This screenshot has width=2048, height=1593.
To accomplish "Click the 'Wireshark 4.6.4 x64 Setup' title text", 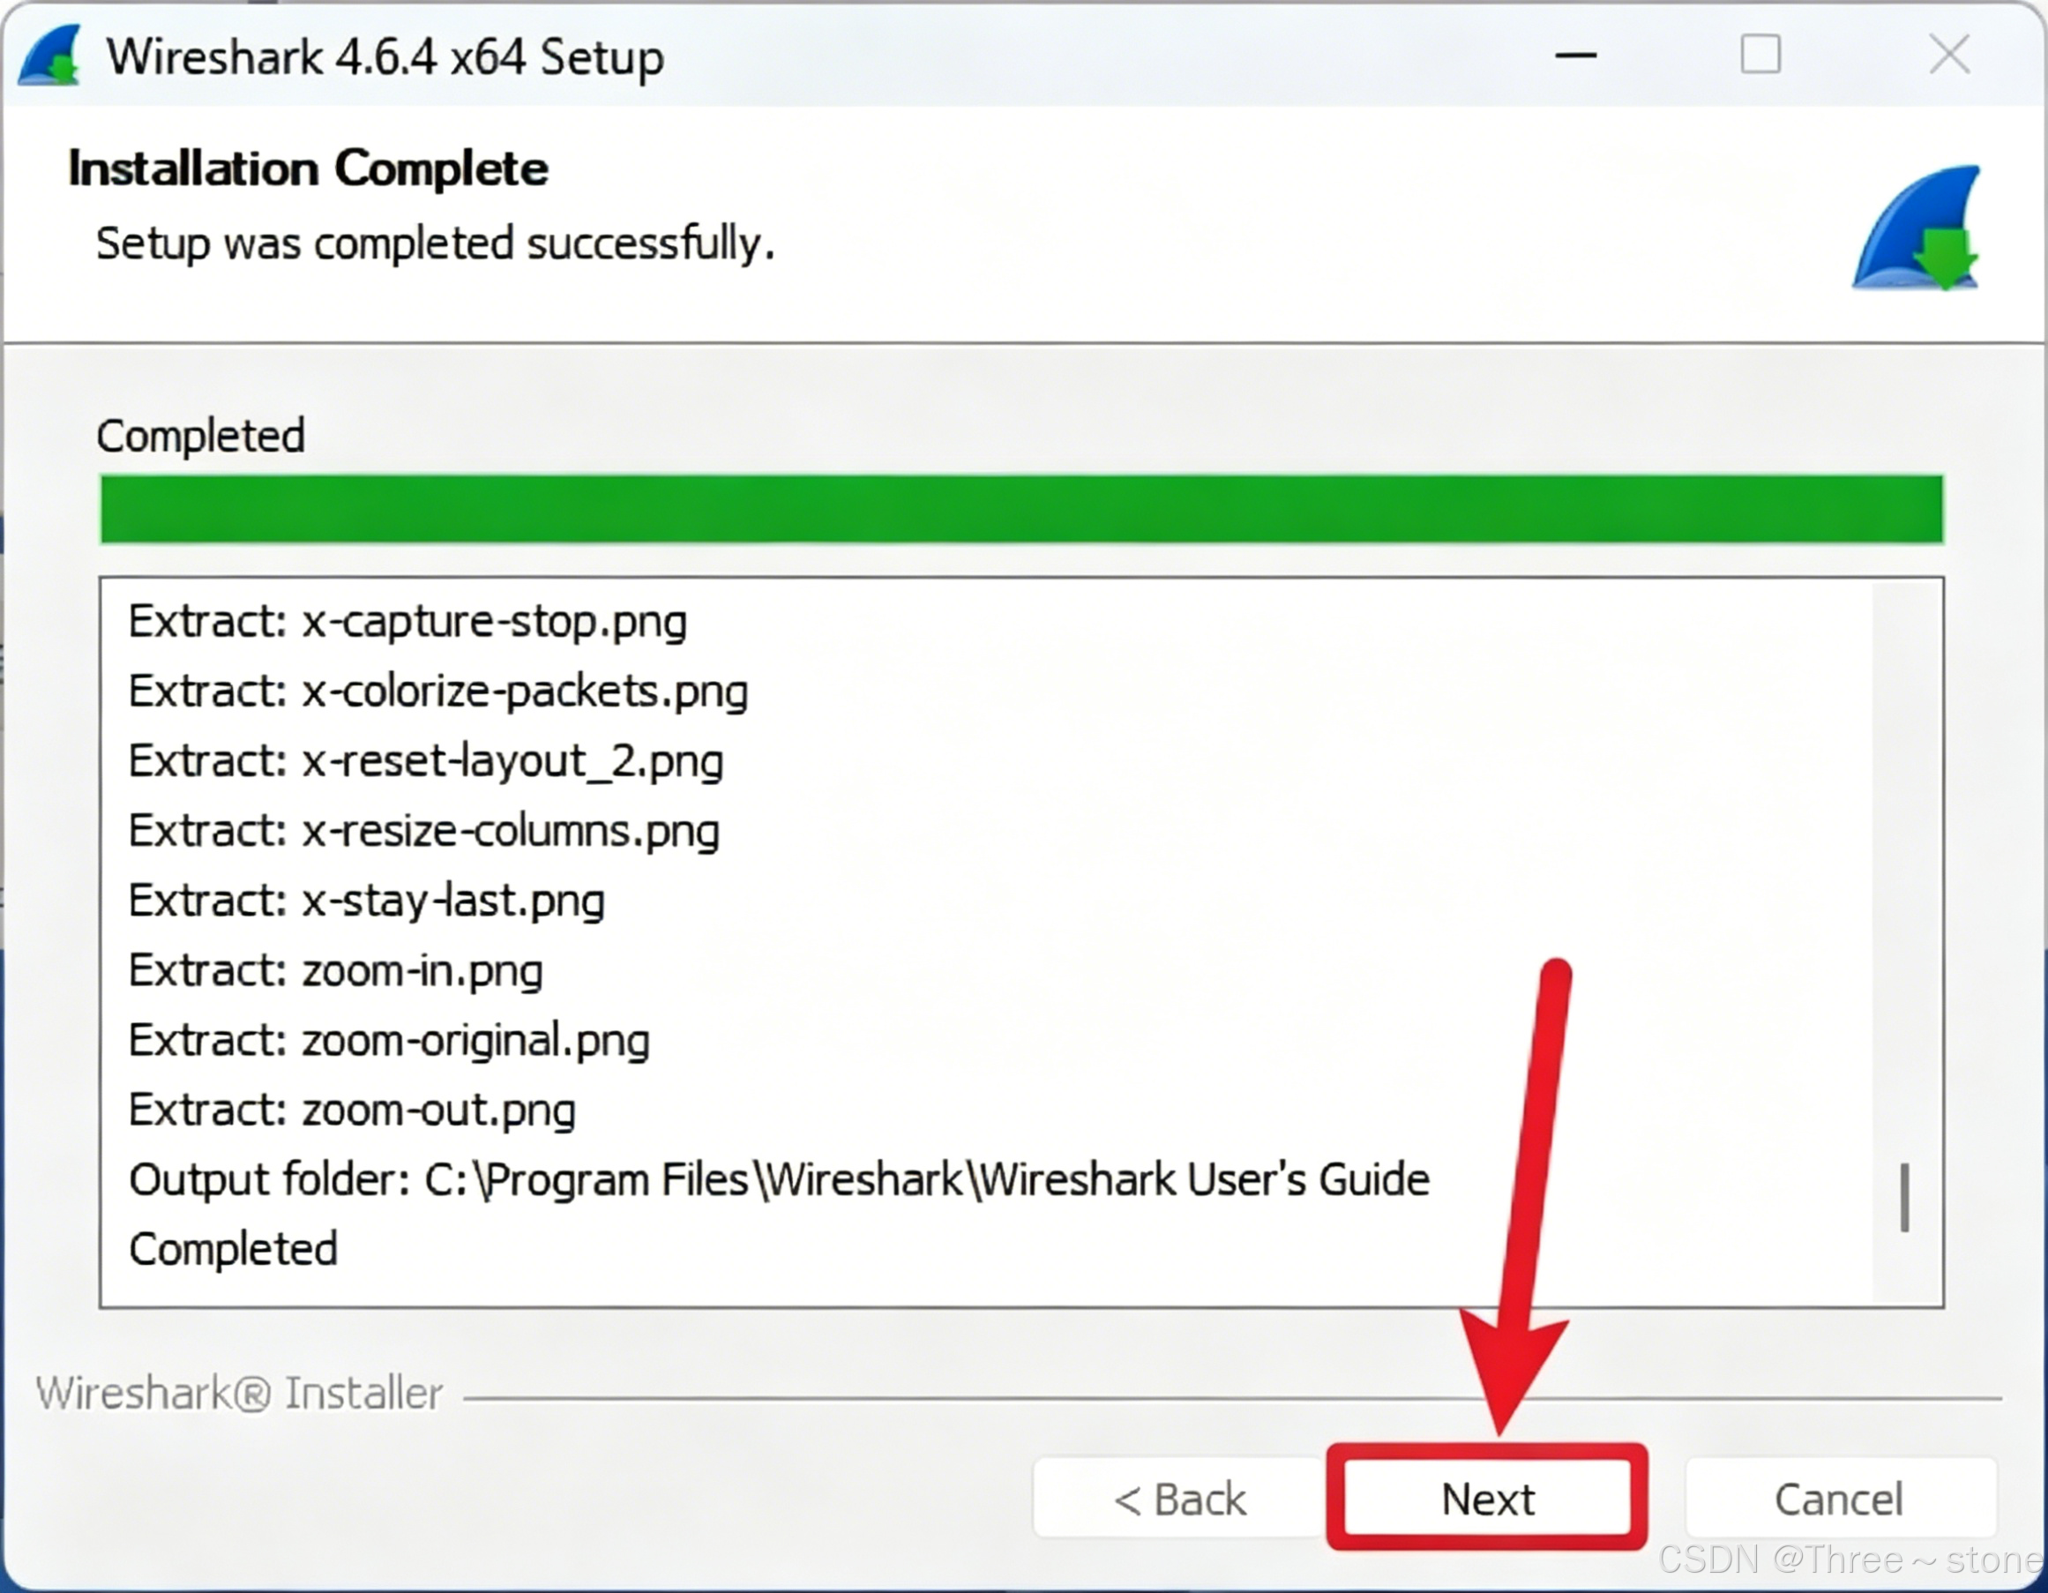I will [385, 57].
